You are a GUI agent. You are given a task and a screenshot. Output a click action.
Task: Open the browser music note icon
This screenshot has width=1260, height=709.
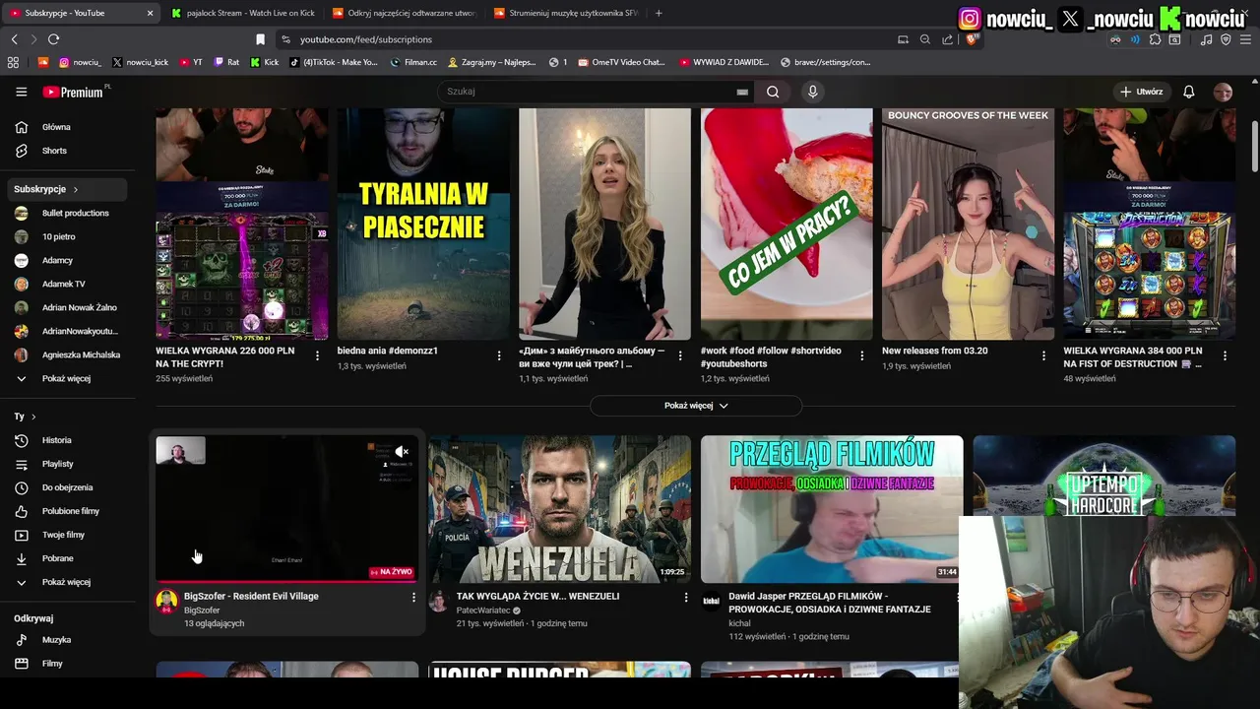coord(1207,39)
